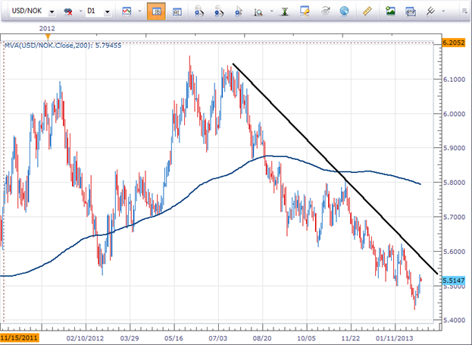
Task: Expand the chart type dropdown arrow
Action: [139, 11]
